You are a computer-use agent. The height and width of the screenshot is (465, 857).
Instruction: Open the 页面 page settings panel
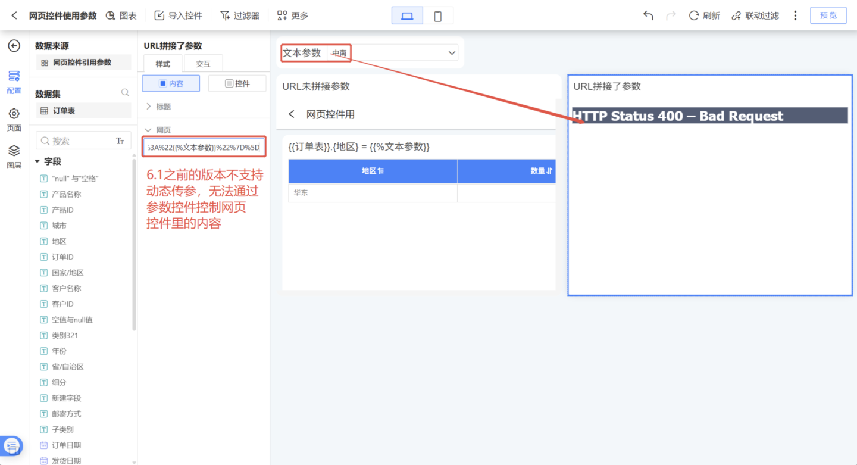pos(14,120)
